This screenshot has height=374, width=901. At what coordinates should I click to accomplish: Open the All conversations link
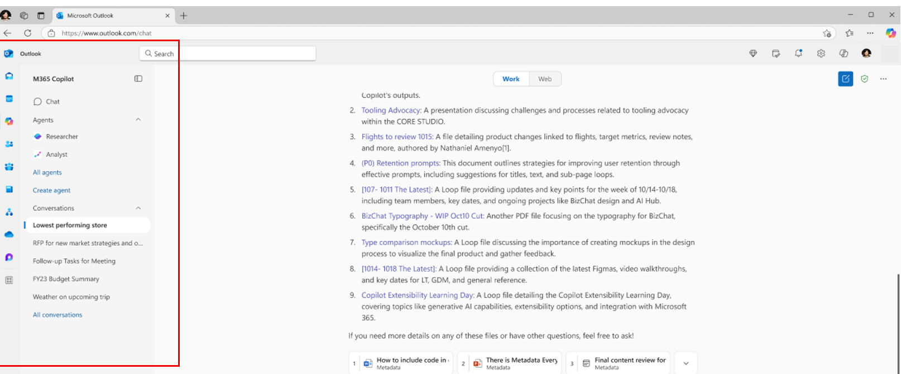click(57, 315)
